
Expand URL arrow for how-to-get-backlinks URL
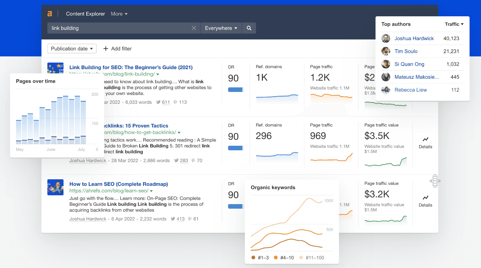179,133
